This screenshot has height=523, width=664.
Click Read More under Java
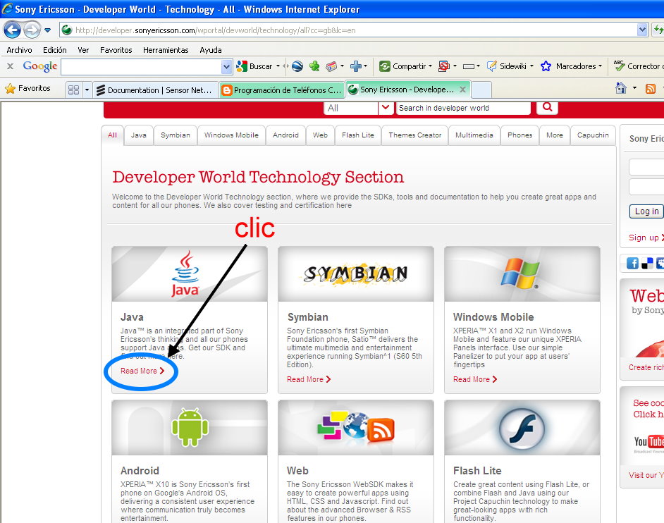(x=142, y=371)
